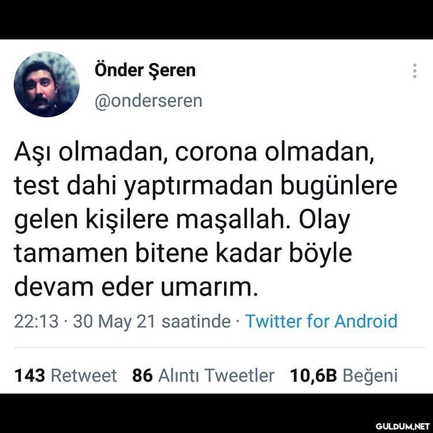Select the word corona in the tweet

coord(216,152)
